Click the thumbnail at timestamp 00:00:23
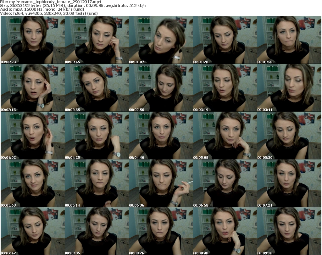 32,40
